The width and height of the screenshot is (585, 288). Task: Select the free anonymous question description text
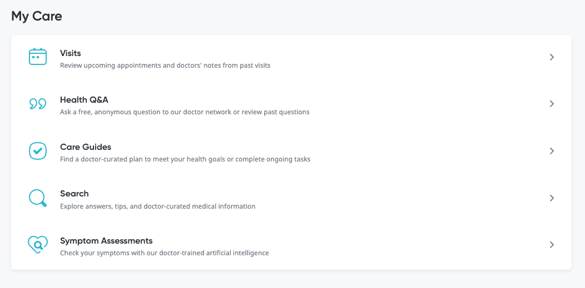[185, 112]
